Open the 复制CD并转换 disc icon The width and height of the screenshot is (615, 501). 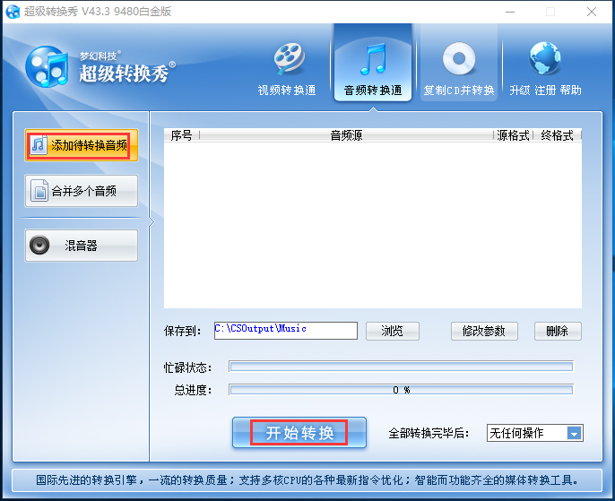pyautogui.click(x=459, y=59)
